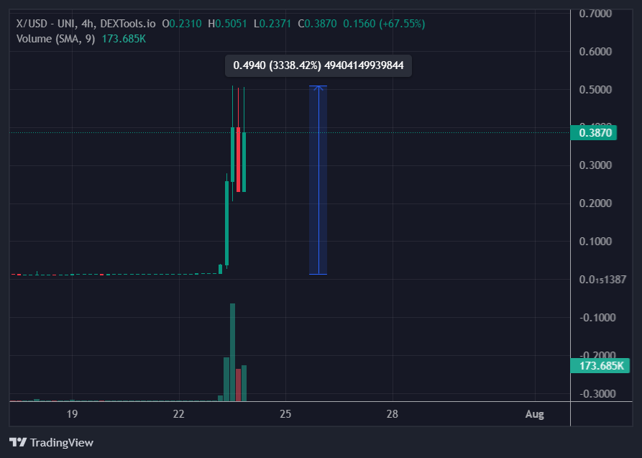Screen dimensions: 642x458
Task: Click the 0.5000 price axis label
Action: (x=595, y=90)
